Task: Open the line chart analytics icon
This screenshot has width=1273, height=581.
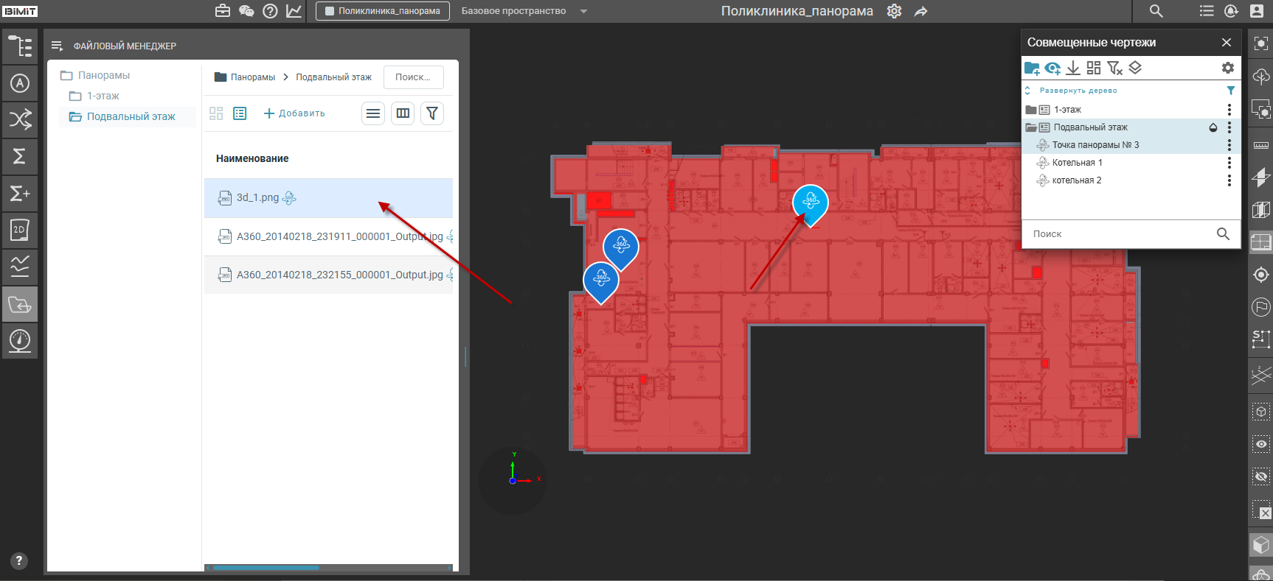Action: pyautogui.click(x=294, y=11)
